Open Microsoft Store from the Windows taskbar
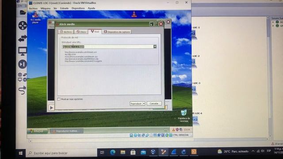Image resolution: width=283 pixels, height=159 pixels. (x=133, y=152)
